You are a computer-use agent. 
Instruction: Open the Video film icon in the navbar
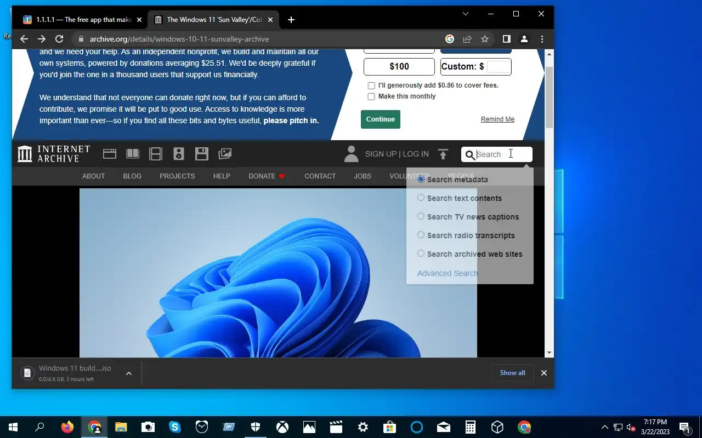point(156,154)
